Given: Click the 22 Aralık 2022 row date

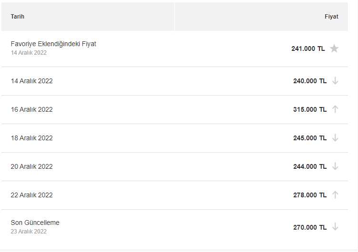Looking at the screenshot, I should point(32,195).
